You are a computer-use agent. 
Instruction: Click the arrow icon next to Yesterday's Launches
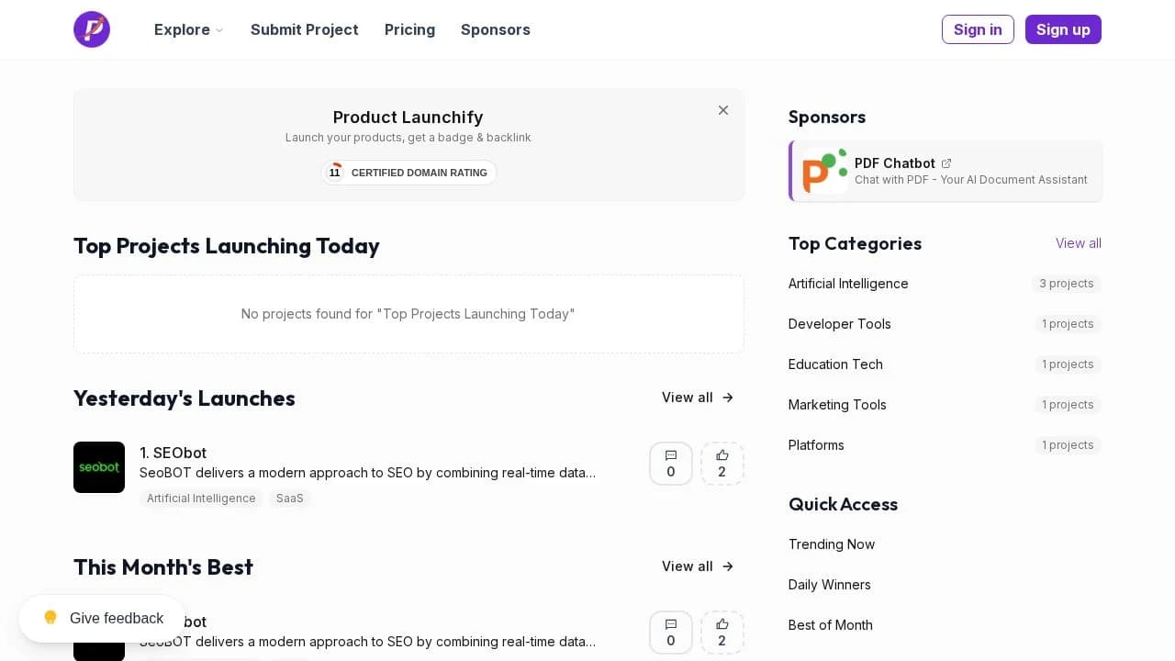(x=727, y=398)
